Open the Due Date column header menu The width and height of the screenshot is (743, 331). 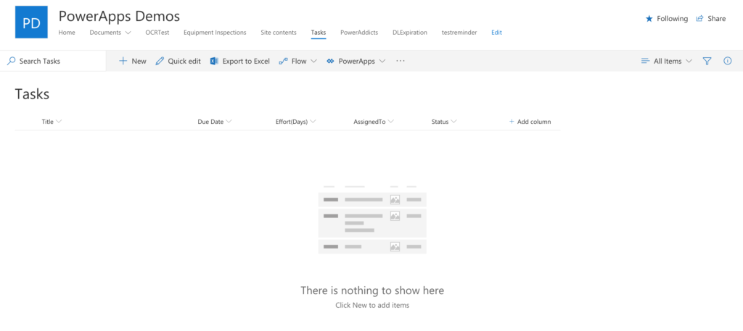(x=215, y=122)
